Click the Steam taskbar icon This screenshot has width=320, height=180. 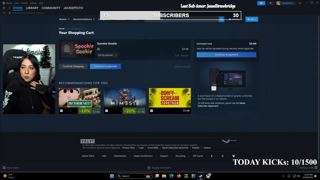pyautogui.click(x=200, y=176)
